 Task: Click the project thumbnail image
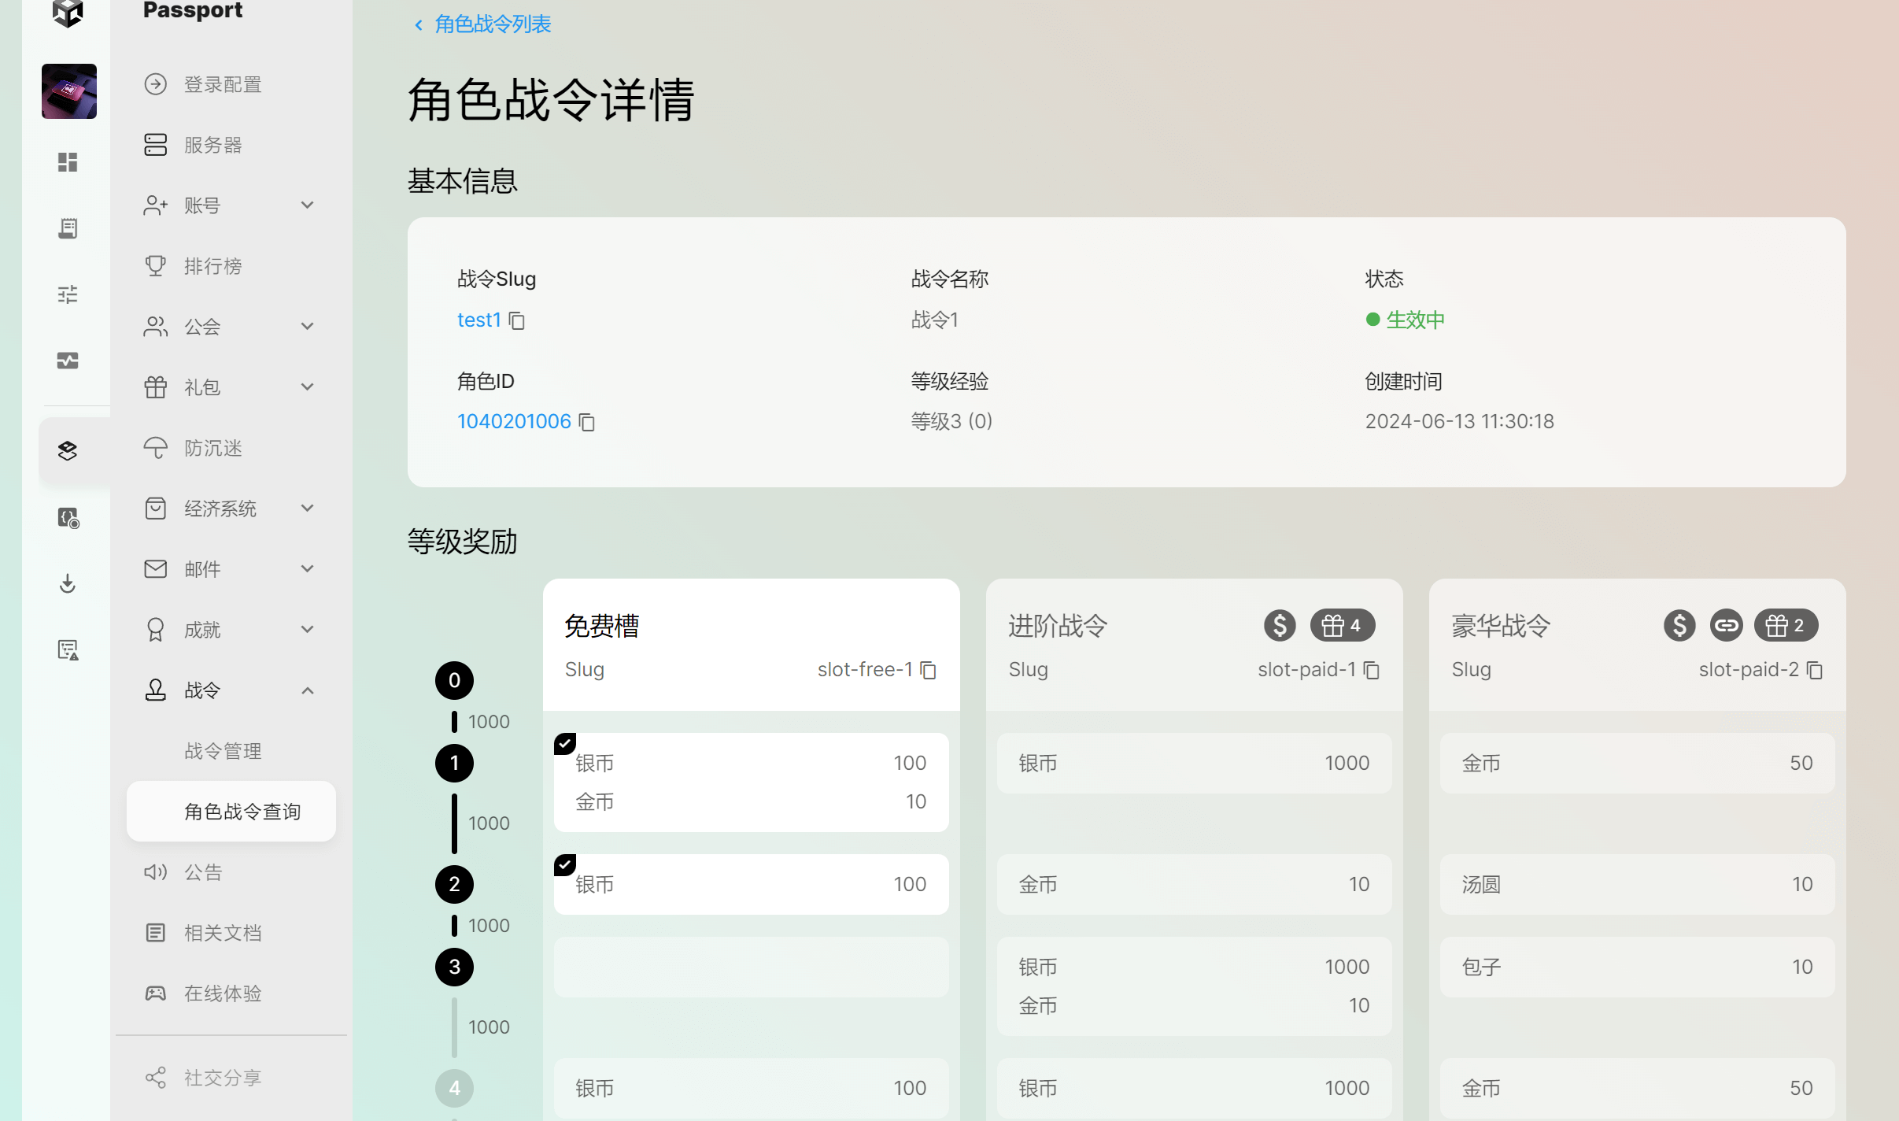click(69, 91)
